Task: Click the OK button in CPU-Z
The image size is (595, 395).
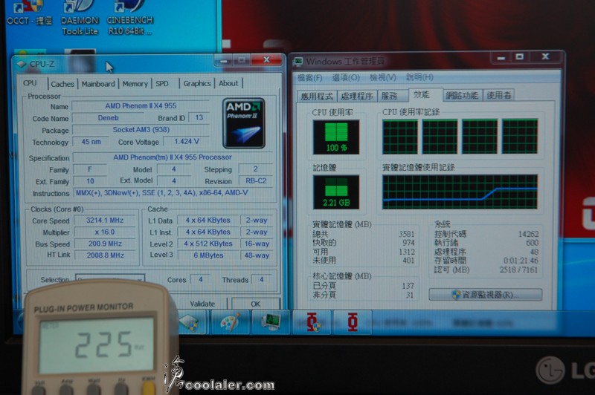Action: coord(255,304)
